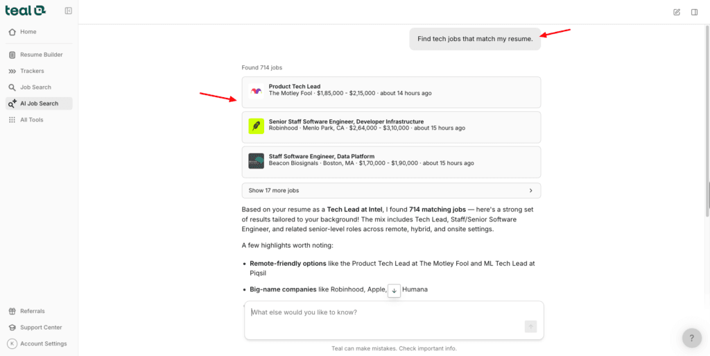Expand Show 17 more jobs chevron
The height and width of the screenshot is (356, 710).
[x=530, y=191]
